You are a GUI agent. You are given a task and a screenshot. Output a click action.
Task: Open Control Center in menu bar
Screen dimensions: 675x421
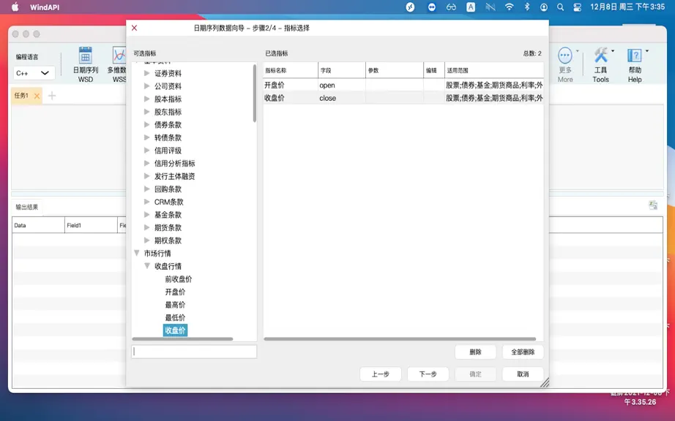coord(578,7)
